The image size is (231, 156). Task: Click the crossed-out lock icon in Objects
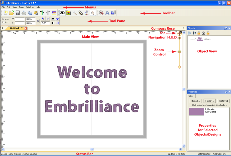coord(203,33)
